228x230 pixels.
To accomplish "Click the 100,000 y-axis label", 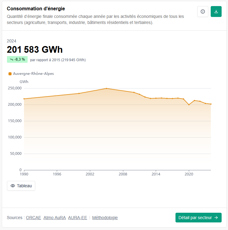I will [x=15, y=137].
